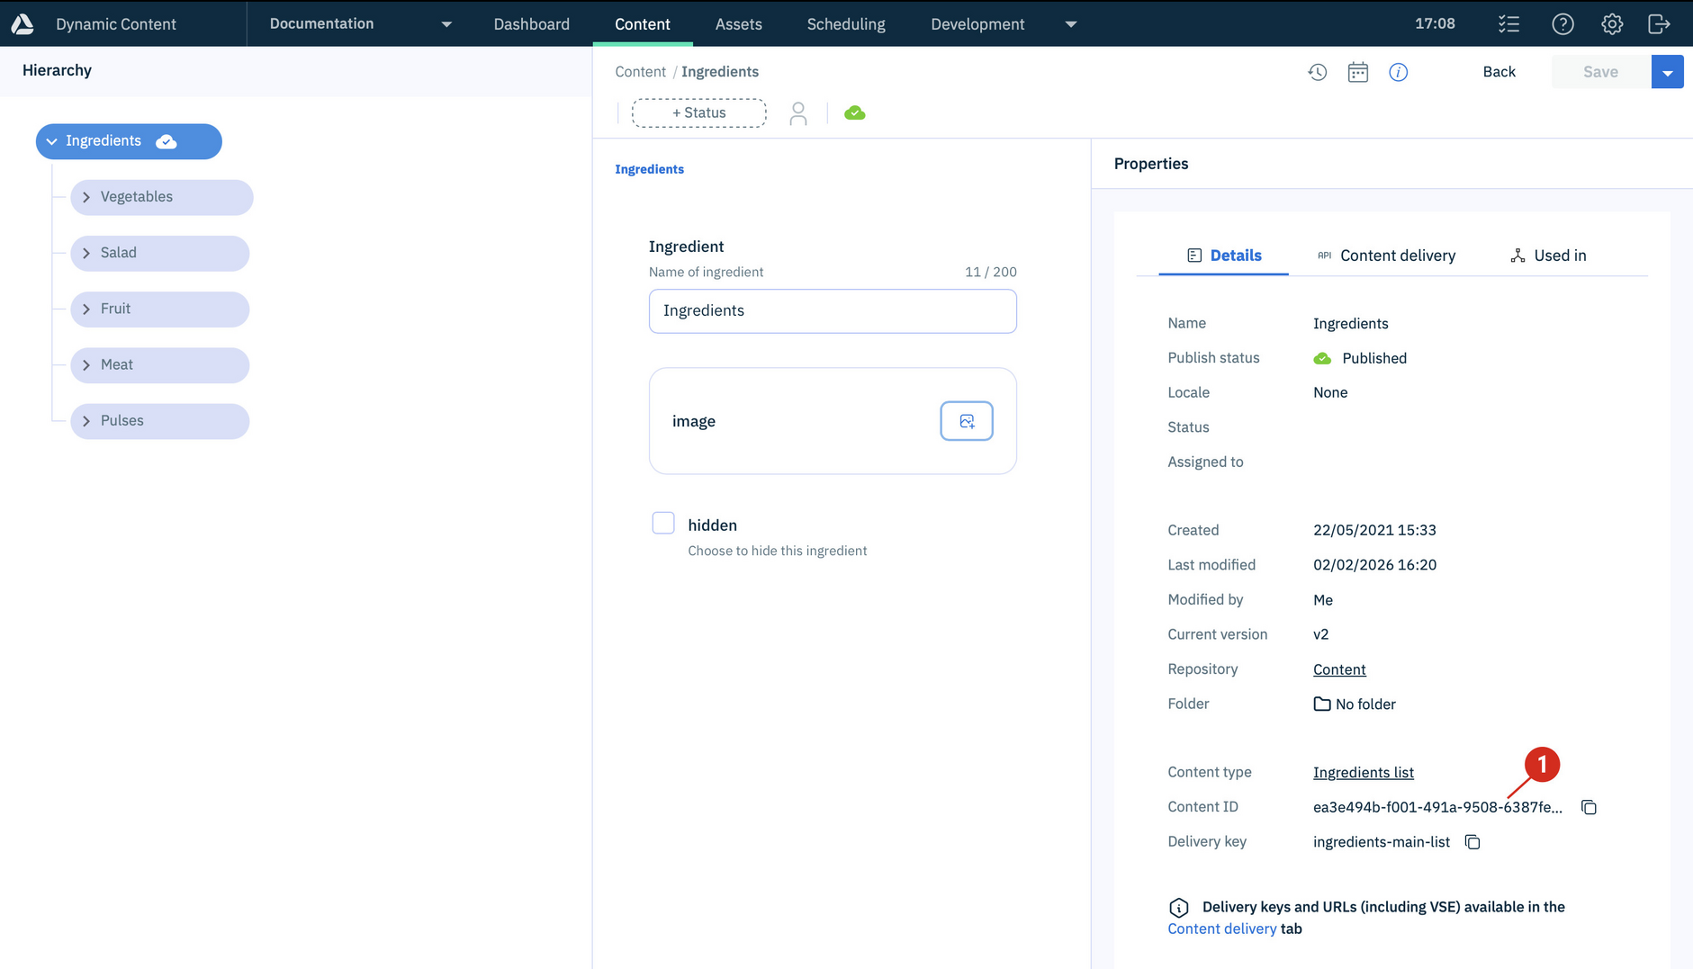Open settings gear in top bar

coord(1611,24)
